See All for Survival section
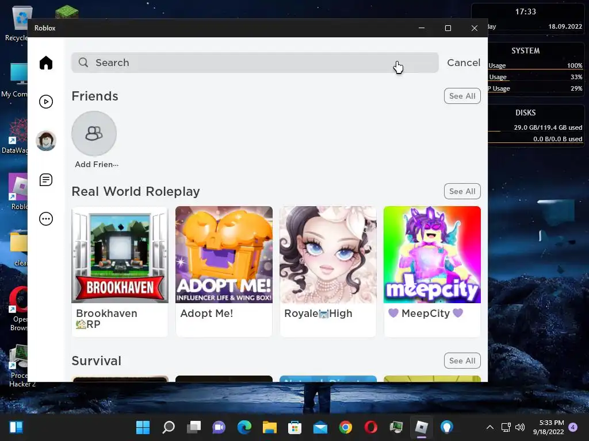The height and width of the screenshot is (441, 589). (x=462, y=361)
